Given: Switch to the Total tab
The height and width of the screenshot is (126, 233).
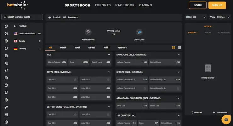Looking at the screenshot, I should 77,48.
